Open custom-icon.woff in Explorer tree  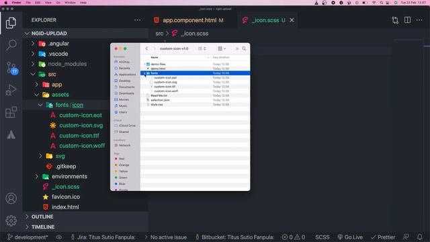82,146
